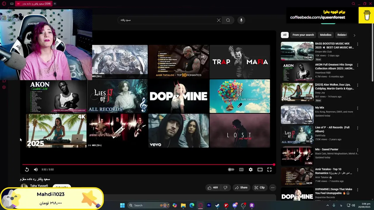Open File Explorer from the taskbar
374x210 pixels.
[183, 205]
